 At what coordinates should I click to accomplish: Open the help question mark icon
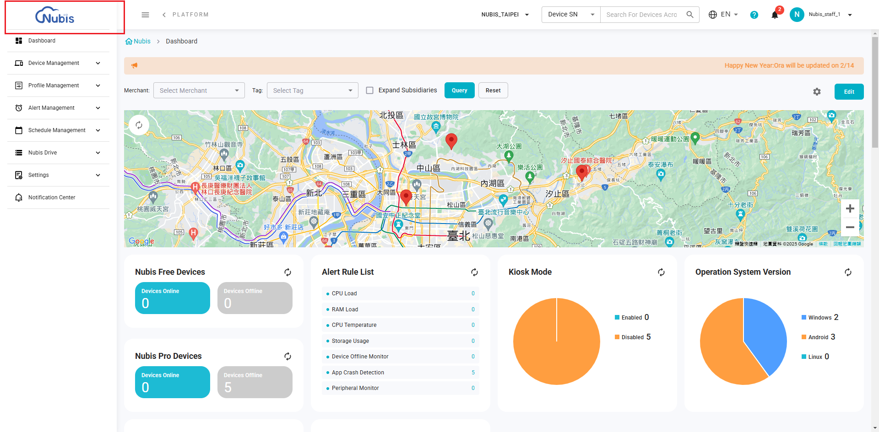tap(754, 15)
